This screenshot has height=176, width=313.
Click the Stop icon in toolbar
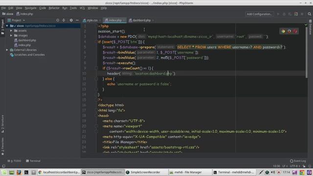point(302,14)
